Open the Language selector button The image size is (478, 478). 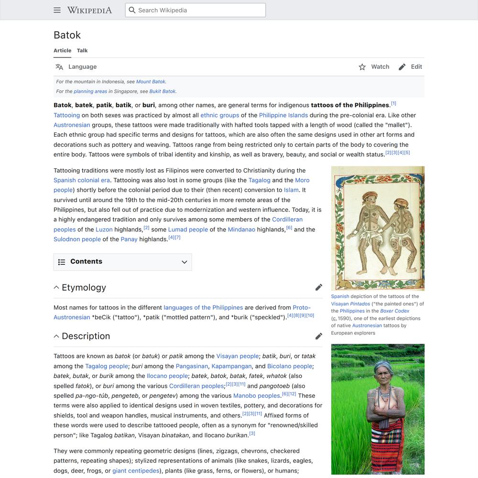[x=76, y=67]
